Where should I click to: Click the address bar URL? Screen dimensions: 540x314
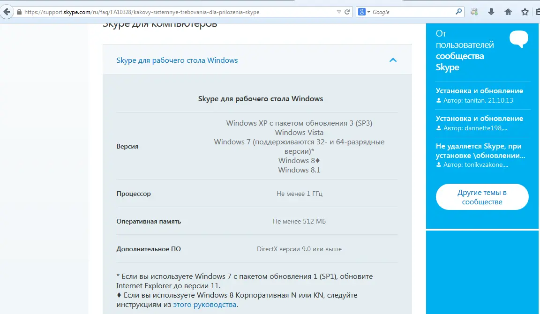(142, 12)
